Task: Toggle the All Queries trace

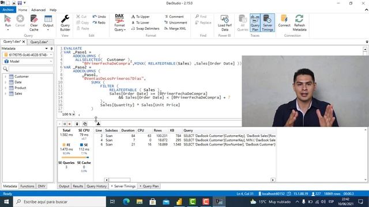Action: 243,23
